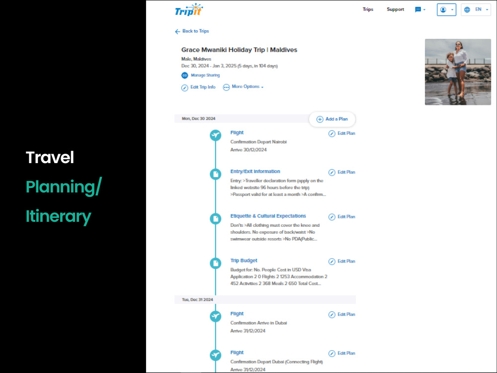Edit Plan for Depart Dubai connecting flight
The width and height of the screenshot is (497, 373).
346,353
